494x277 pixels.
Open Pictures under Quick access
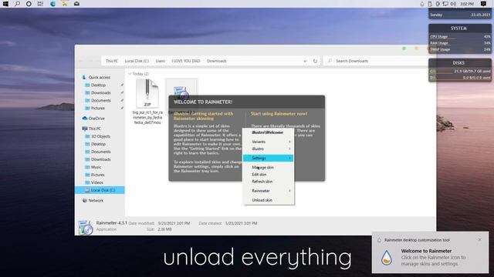(98, 108)
